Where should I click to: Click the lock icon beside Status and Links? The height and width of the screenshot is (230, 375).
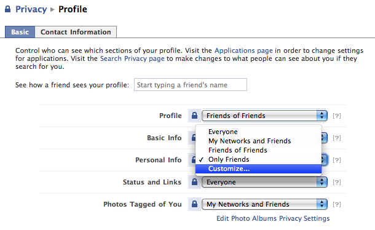[x=194, y=182]
